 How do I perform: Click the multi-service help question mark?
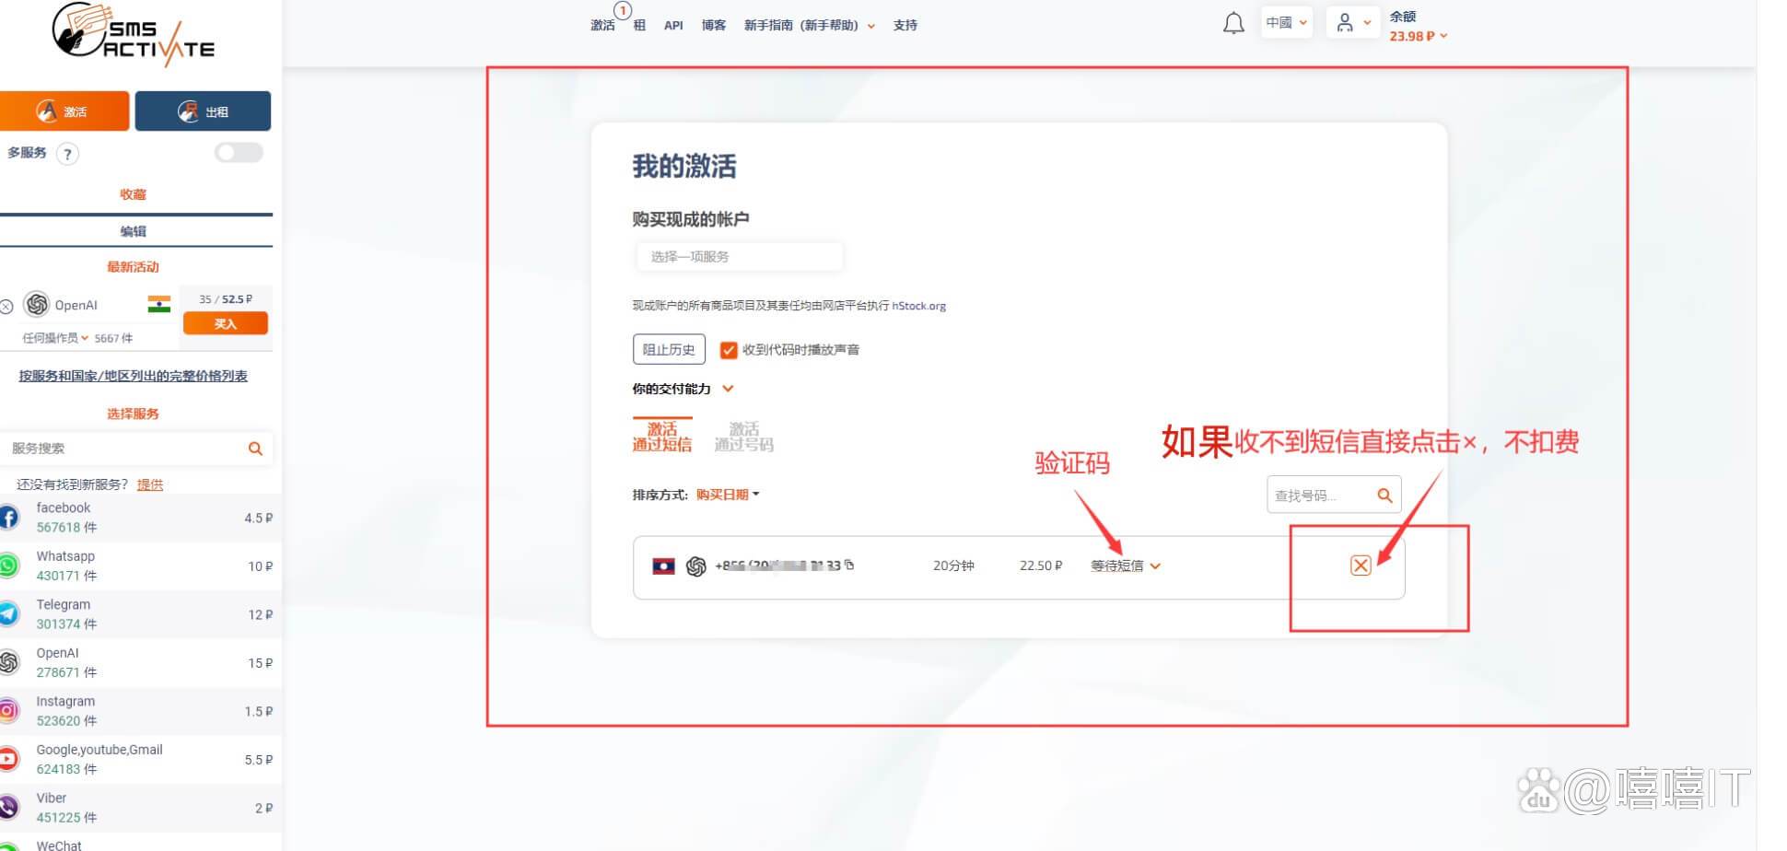[x=67, y=154]
